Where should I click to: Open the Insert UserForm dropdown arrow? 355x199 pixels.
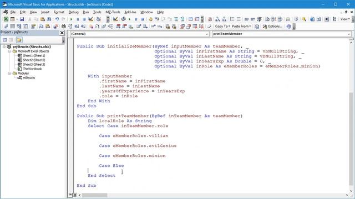coord(17,19)
